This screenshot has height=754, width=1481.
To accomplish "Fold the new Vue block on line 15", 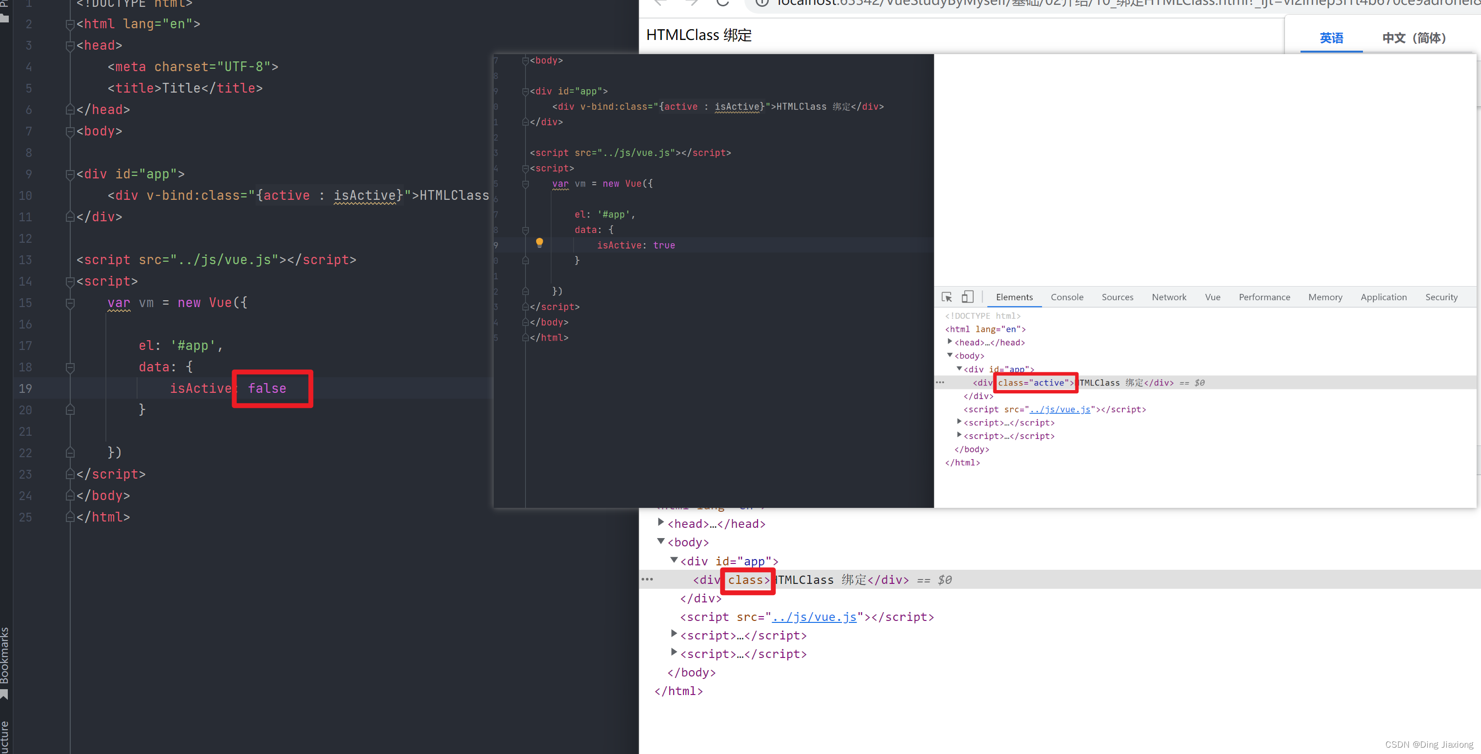I will click(x=70, y=303).
